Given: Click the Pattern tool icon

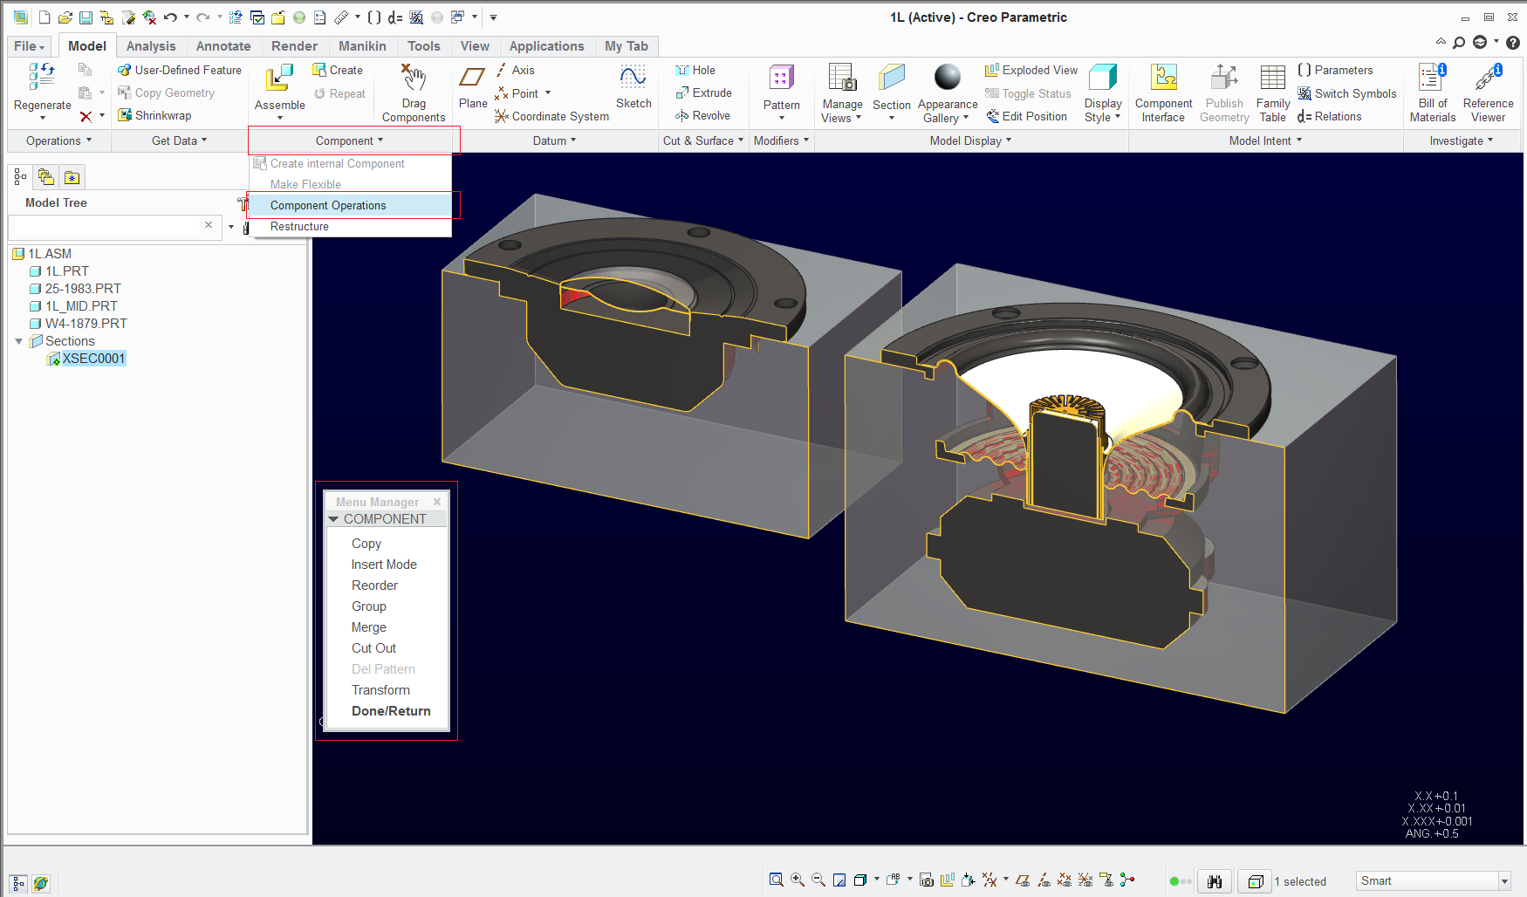Looking at the screenshot, I should (781, 78).
